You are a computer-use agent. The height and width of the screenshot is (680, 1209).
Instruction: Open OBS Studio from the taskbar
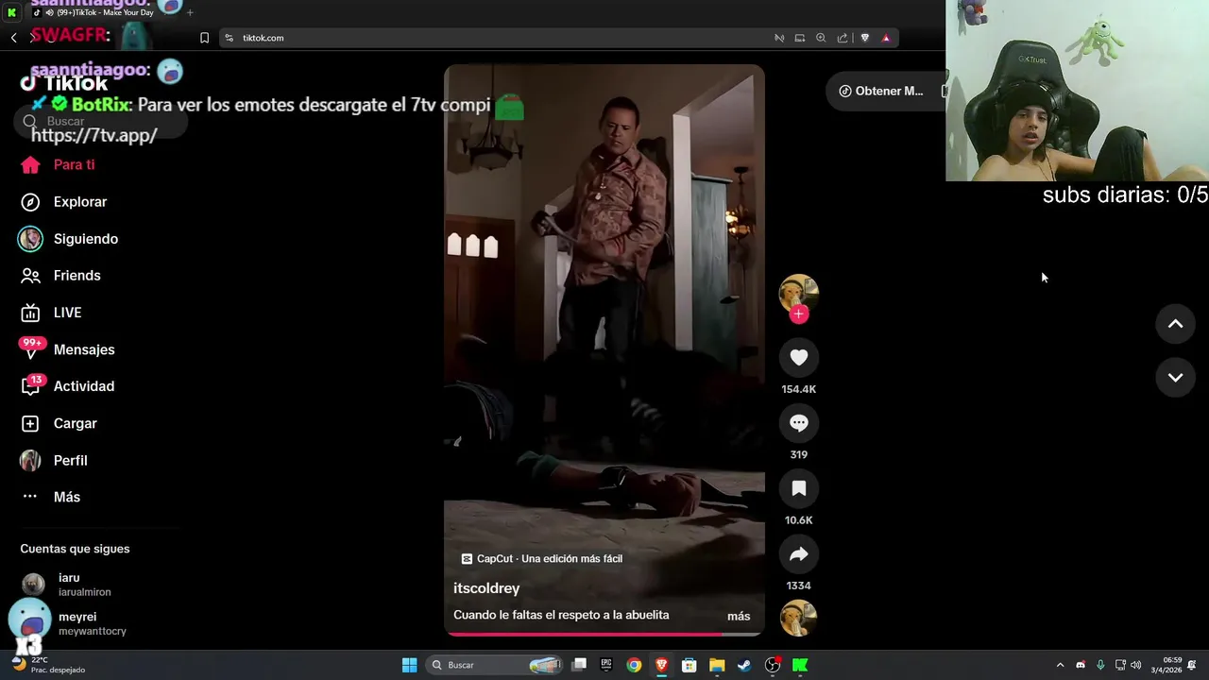773,665
